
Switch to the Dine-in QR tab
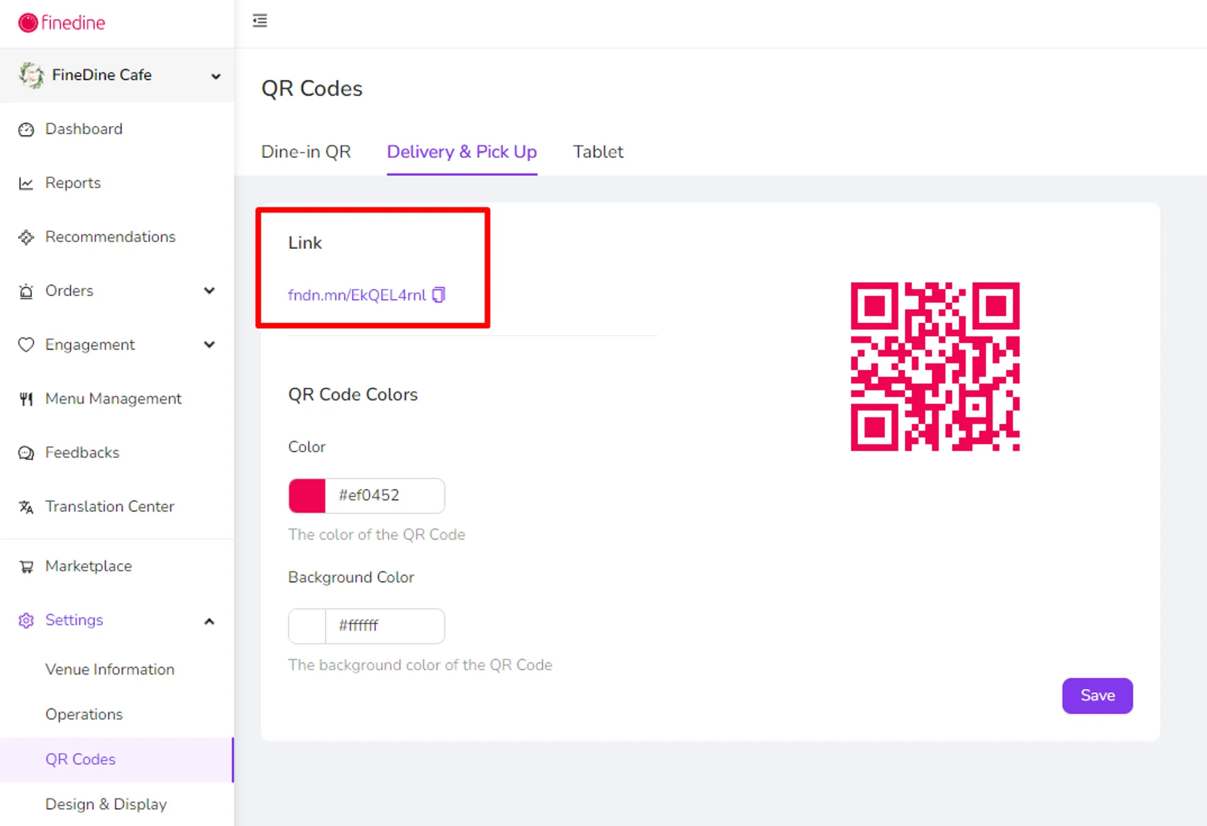[x=306, y=152]
